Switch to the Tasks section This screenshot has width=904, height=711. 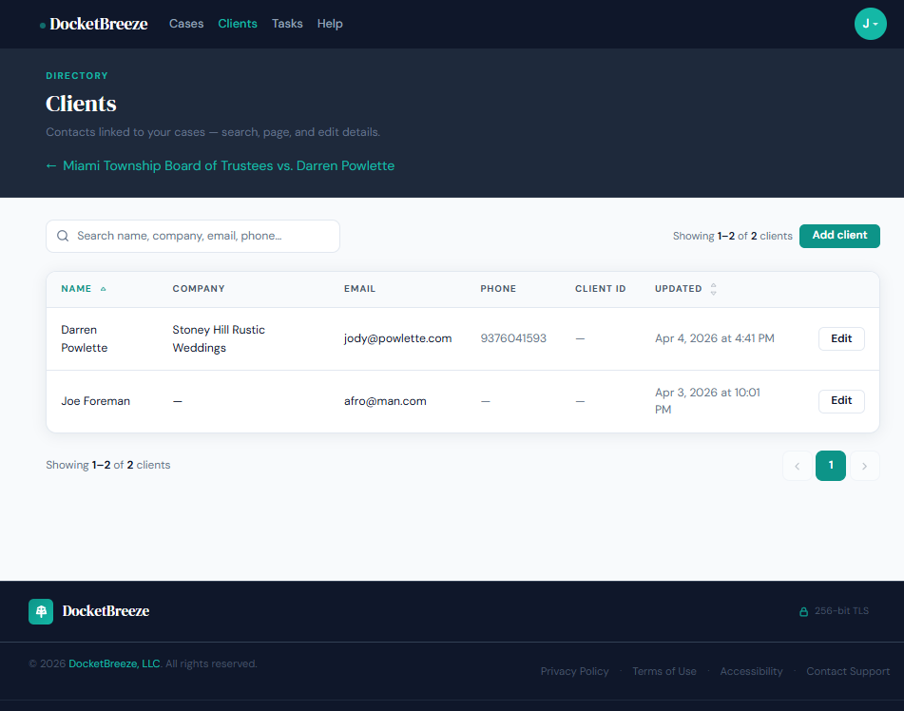click(287, 23)
